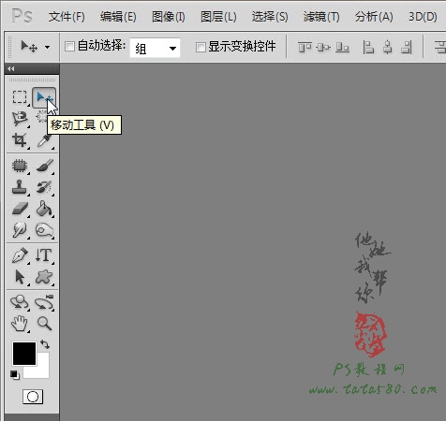This screenshot has height=421, width=446.
Task: Select the Hand tool
Action: click(x=20, y=324)
